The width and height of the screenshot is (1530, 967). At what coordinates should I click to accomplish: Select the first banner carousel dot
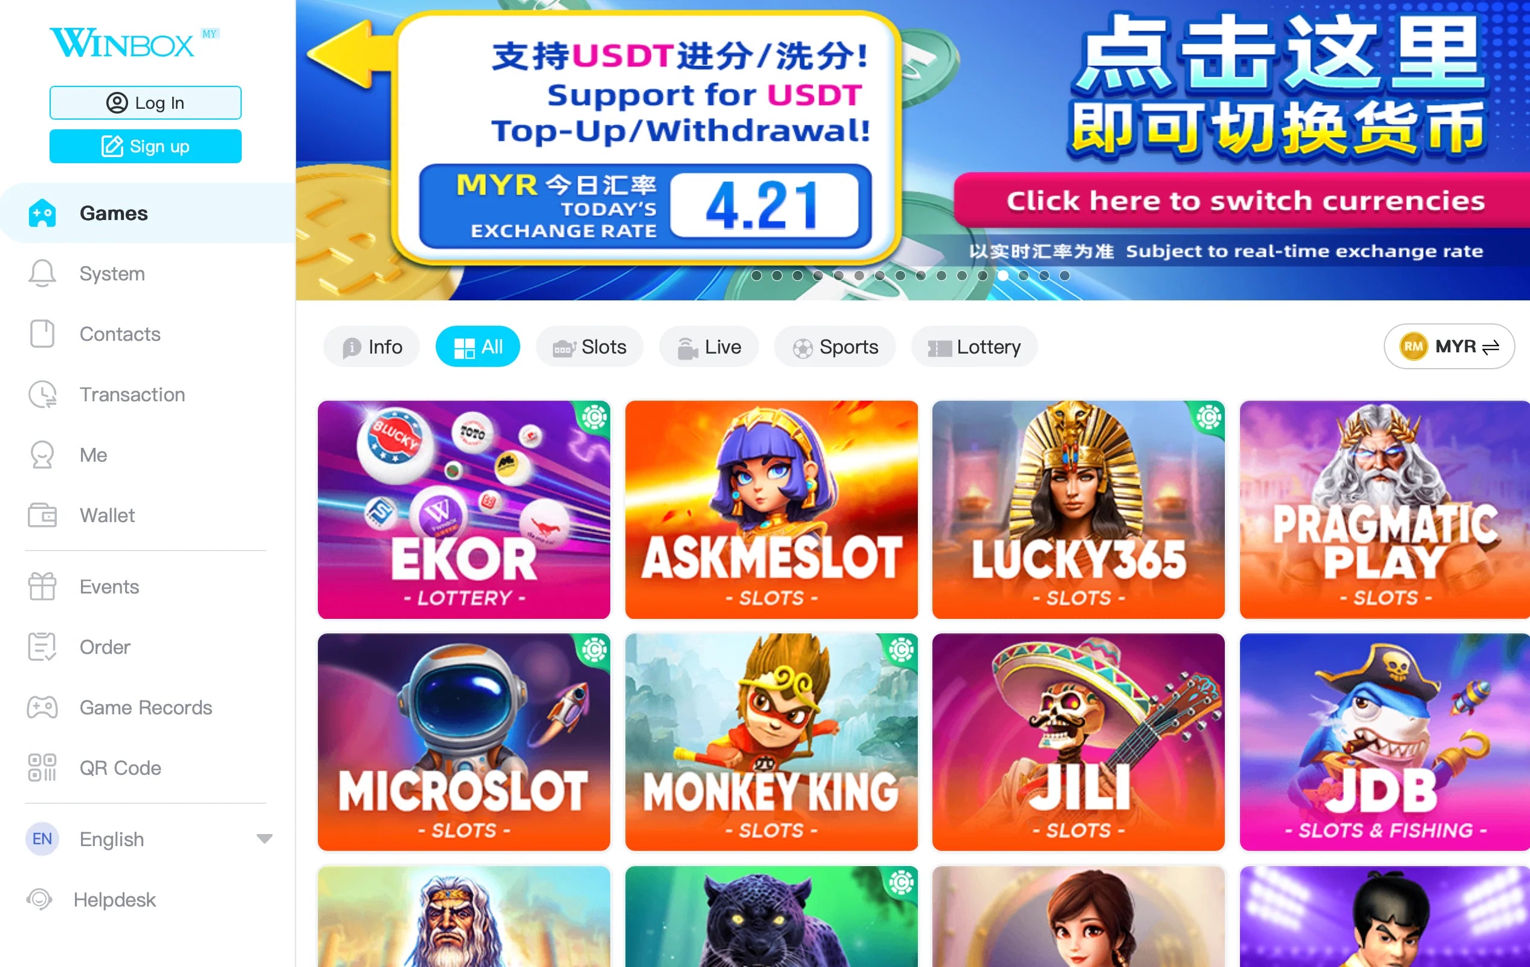[x=756, y=275]
